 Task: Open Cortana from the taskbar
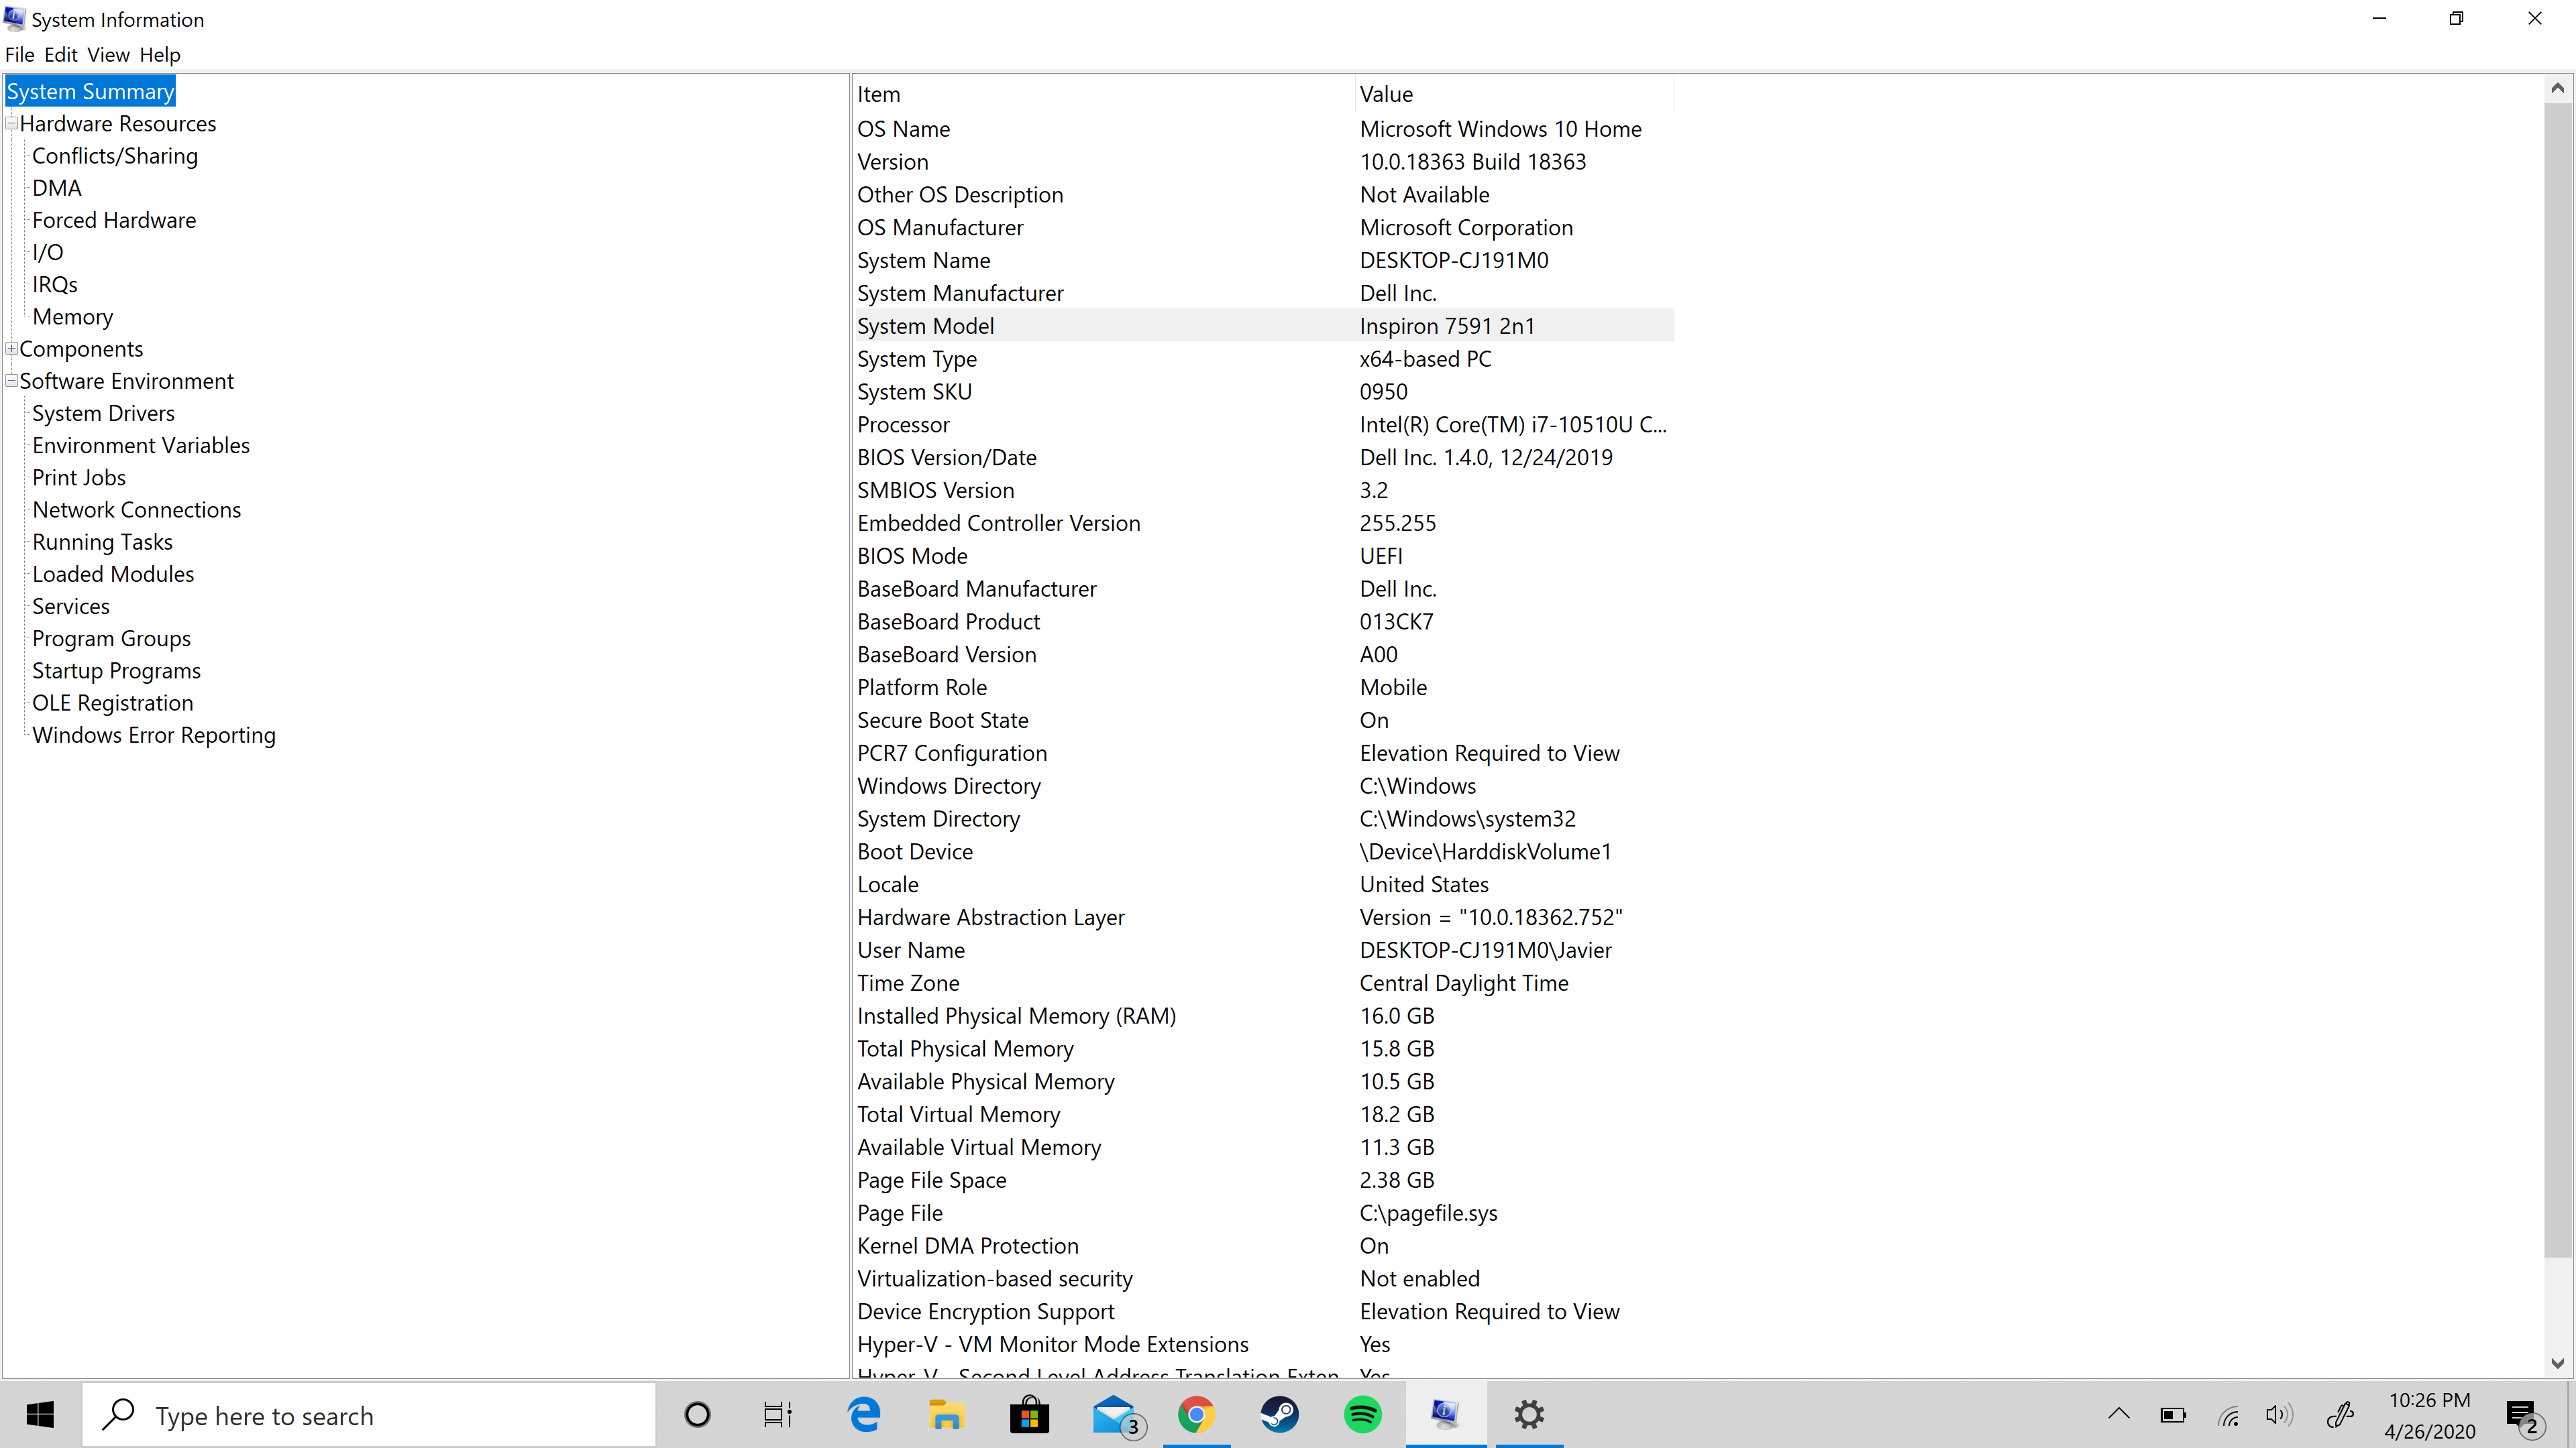point(697,1415)
